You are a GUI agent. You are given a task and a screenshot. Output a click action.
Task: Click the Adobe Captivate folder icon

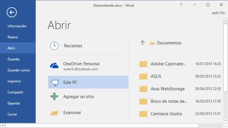point(143,64)
